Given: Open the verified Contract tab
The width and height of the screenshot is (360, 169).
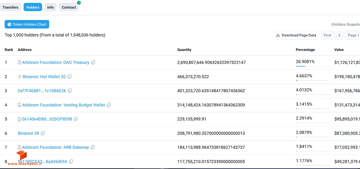Looking at the screenshot, I should tap(69, 7).
